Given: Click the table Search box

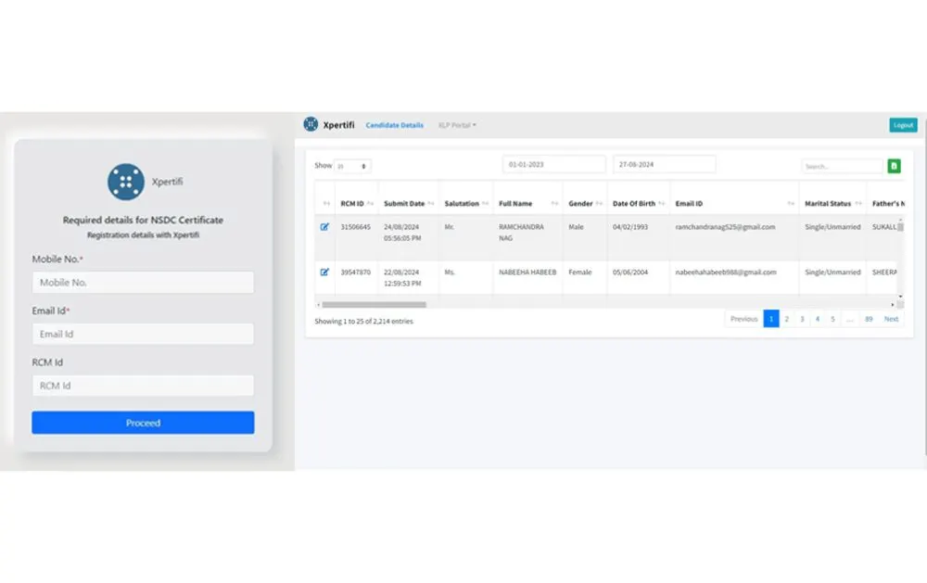Looking at the screenshot, I should [x=842, y=167].
